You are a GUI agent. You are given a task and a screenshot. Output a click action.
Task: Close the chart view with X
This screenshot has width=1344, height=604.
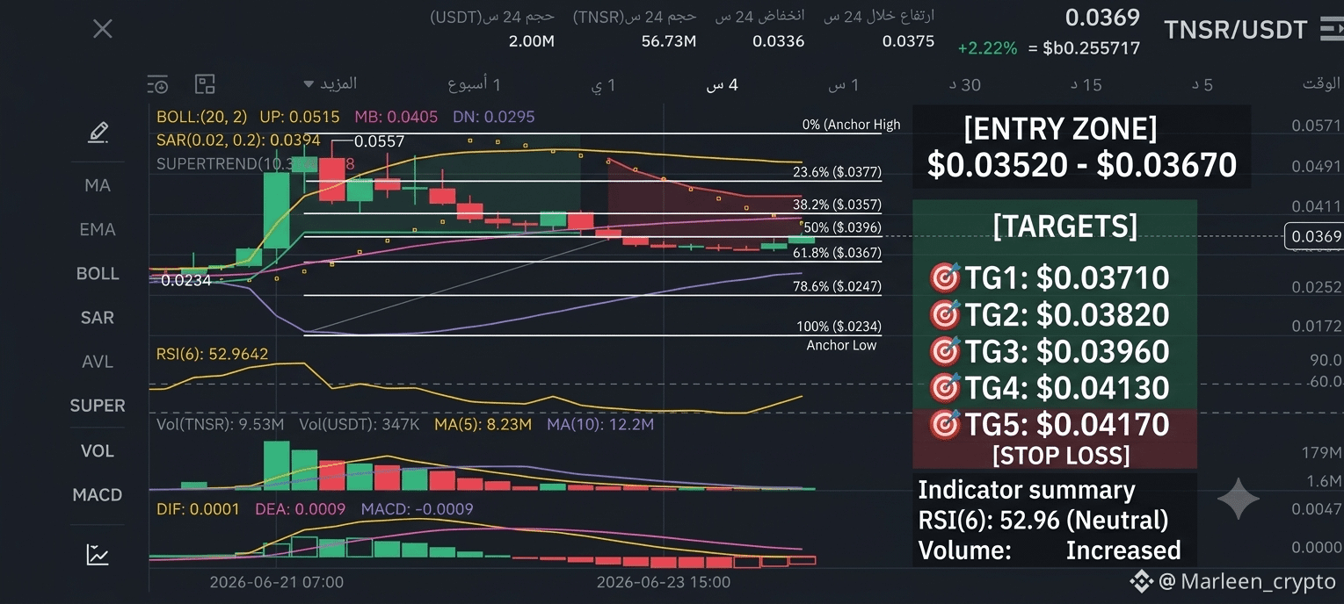103,29
